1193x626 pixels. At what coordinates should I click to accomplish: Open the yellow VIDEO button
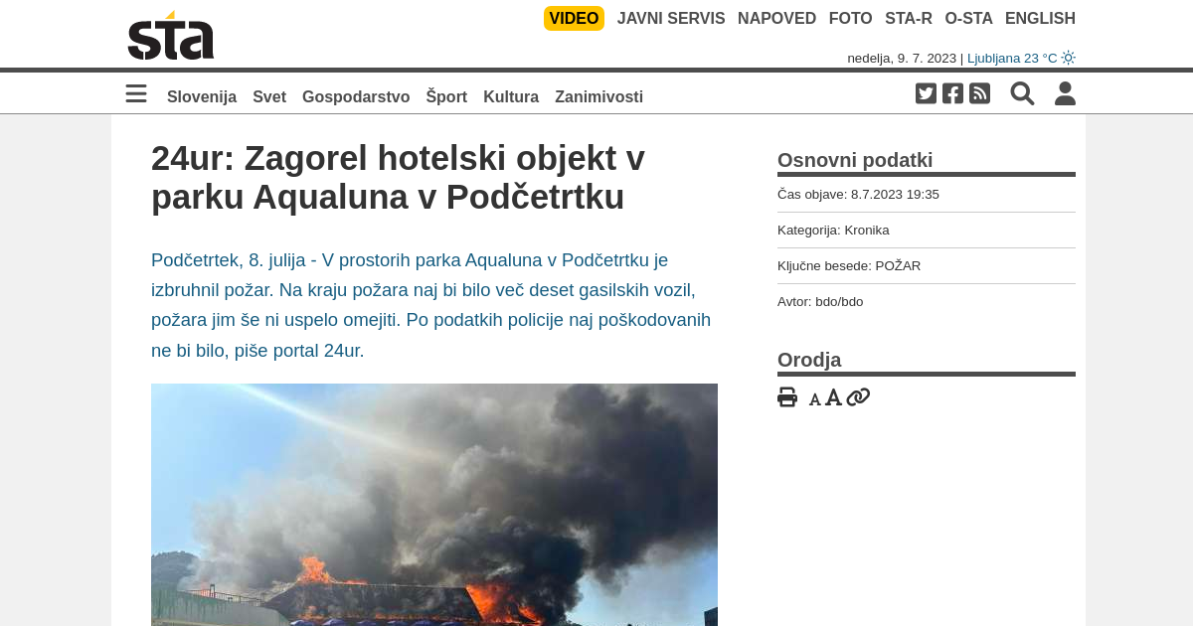point(574,18)
